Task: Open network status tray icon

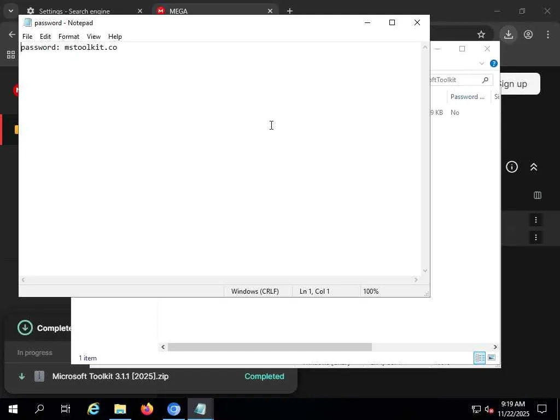Action: [x=476, y=409]
